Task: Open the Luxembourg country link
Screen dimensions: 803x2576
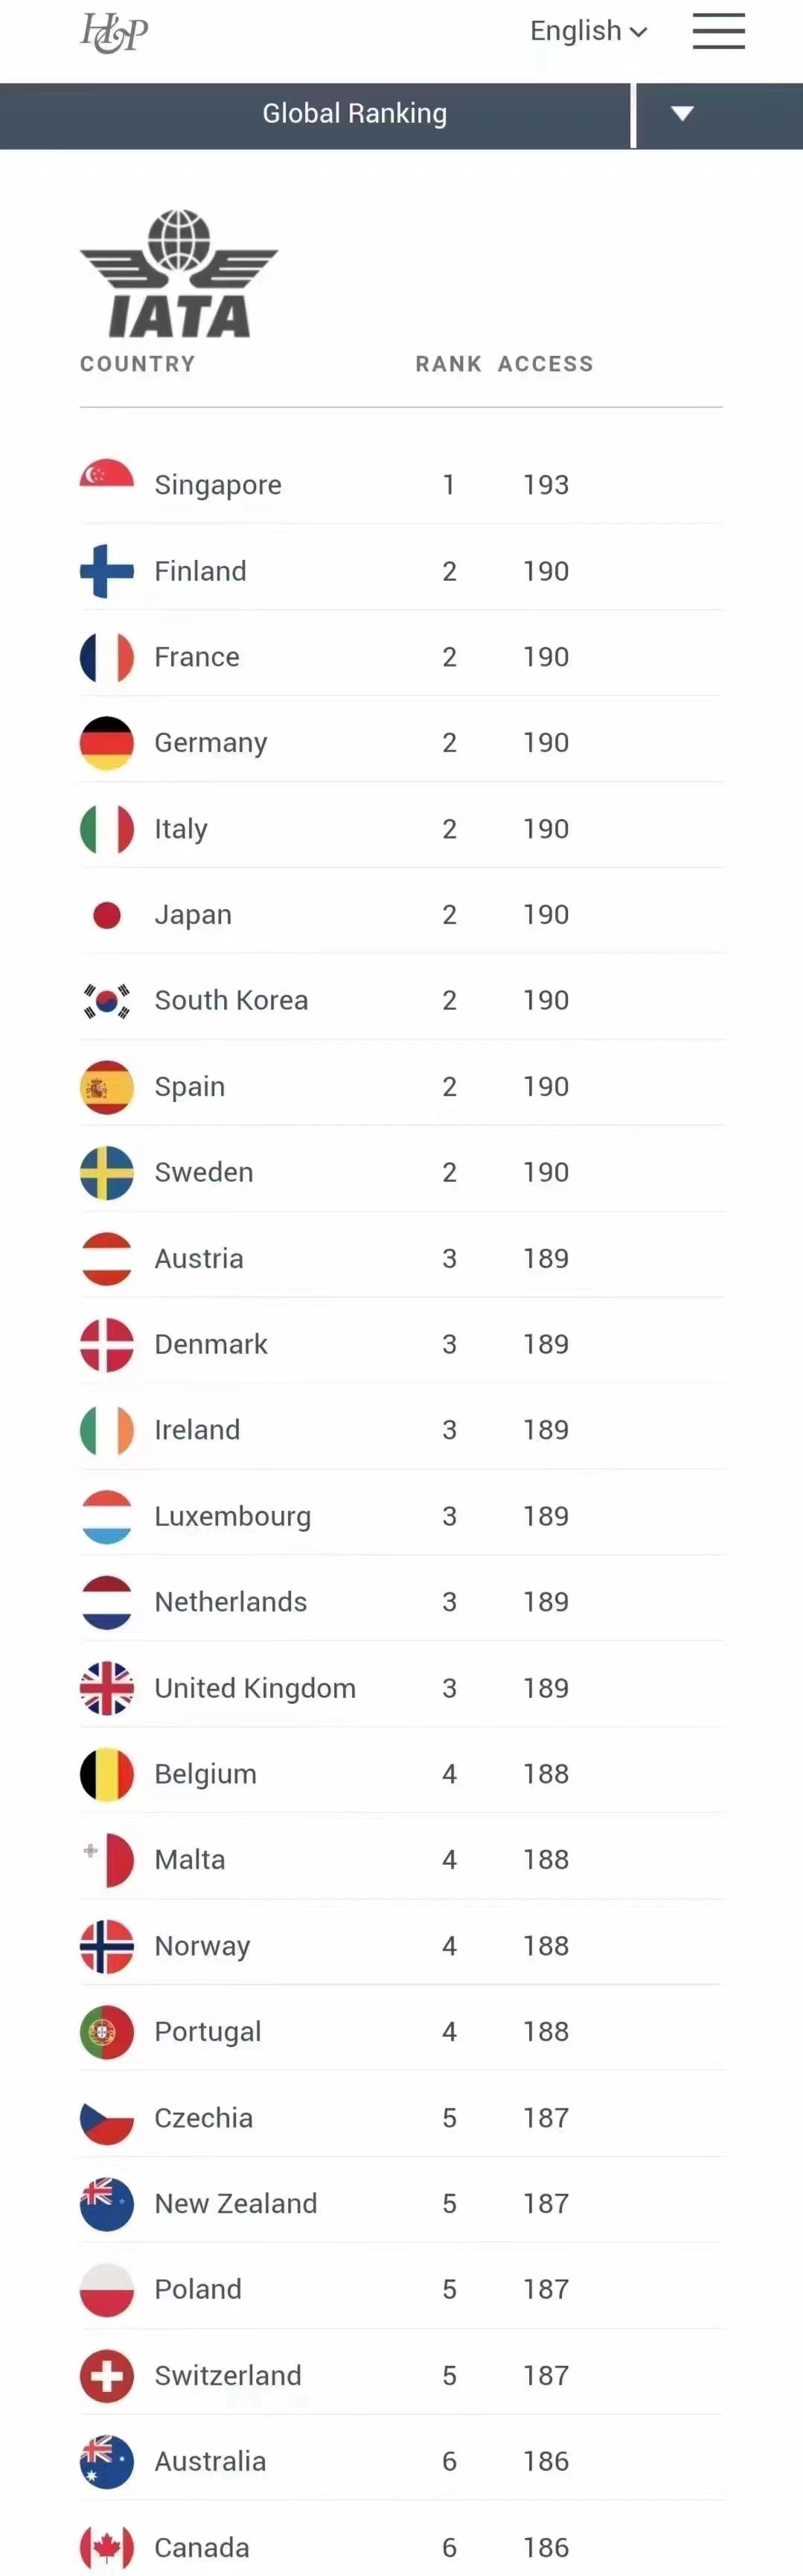Action: click(233, 1516)
